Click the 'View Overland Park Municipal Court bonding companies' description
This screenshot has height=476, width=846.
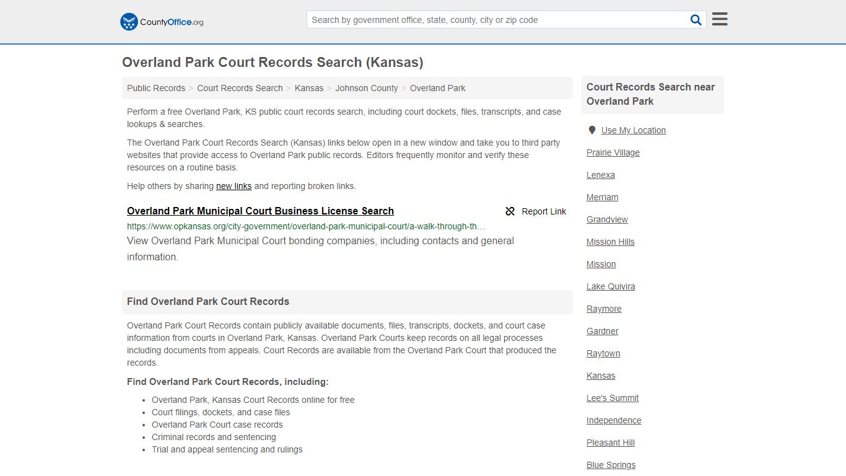click(x=320, y=249)
